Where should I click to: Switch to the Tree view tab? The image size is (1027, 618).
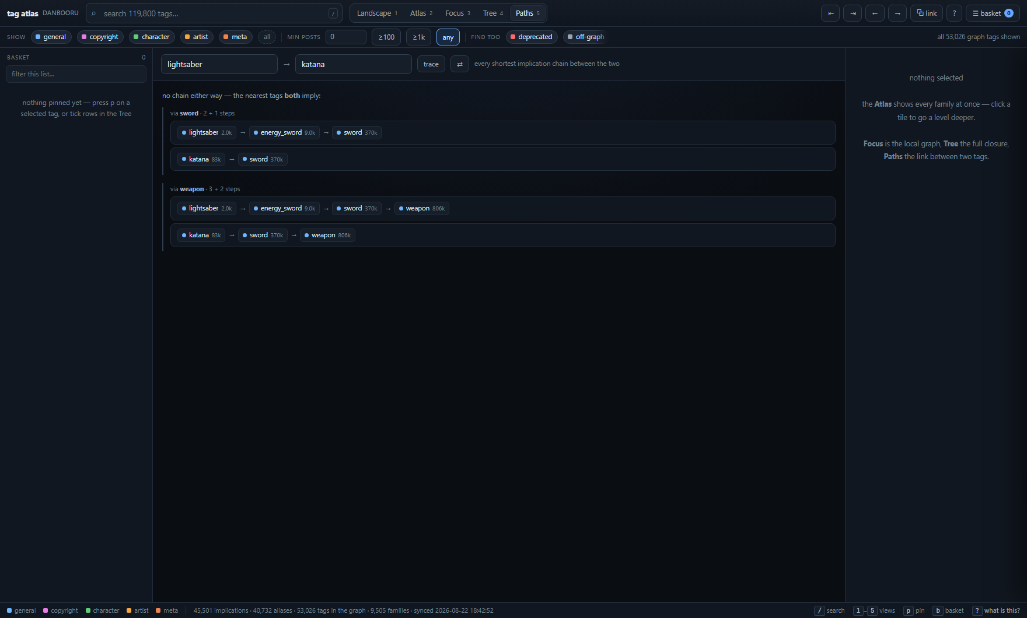pos(493,13)
